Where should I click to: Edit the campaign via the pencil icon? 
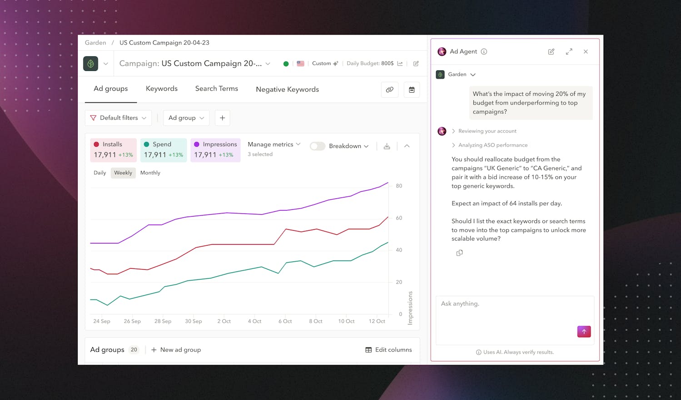click(415, 64)
